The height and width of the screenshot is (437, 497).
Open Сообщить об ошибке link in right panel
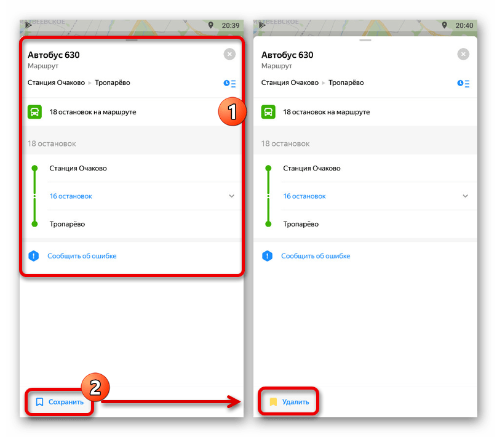[x=316, y=256]
